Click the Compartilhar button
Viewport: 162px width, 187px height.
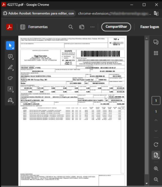point(116,27)
